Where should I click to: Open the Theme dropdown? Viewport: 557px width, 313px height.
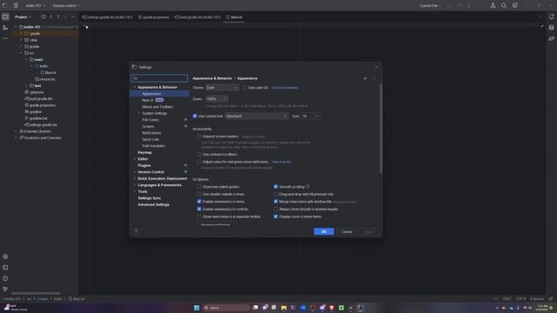click(222, 88)
